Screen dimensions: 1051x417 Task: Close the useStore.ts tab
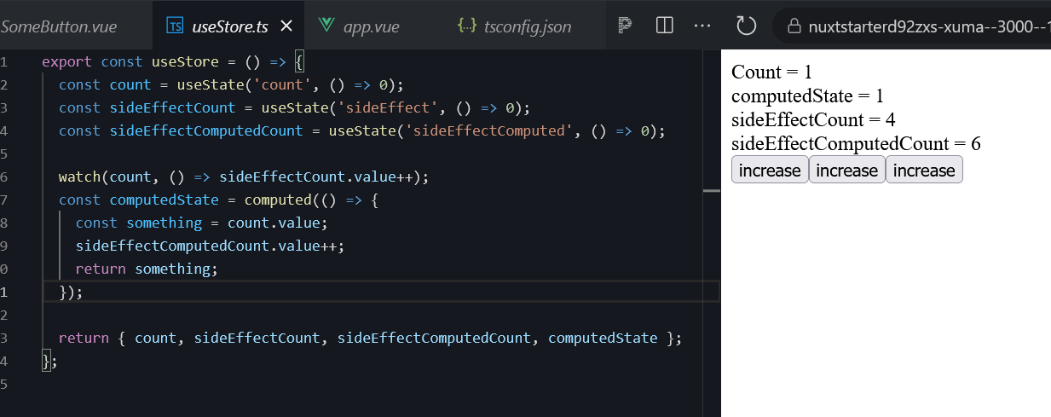(286, 26)
